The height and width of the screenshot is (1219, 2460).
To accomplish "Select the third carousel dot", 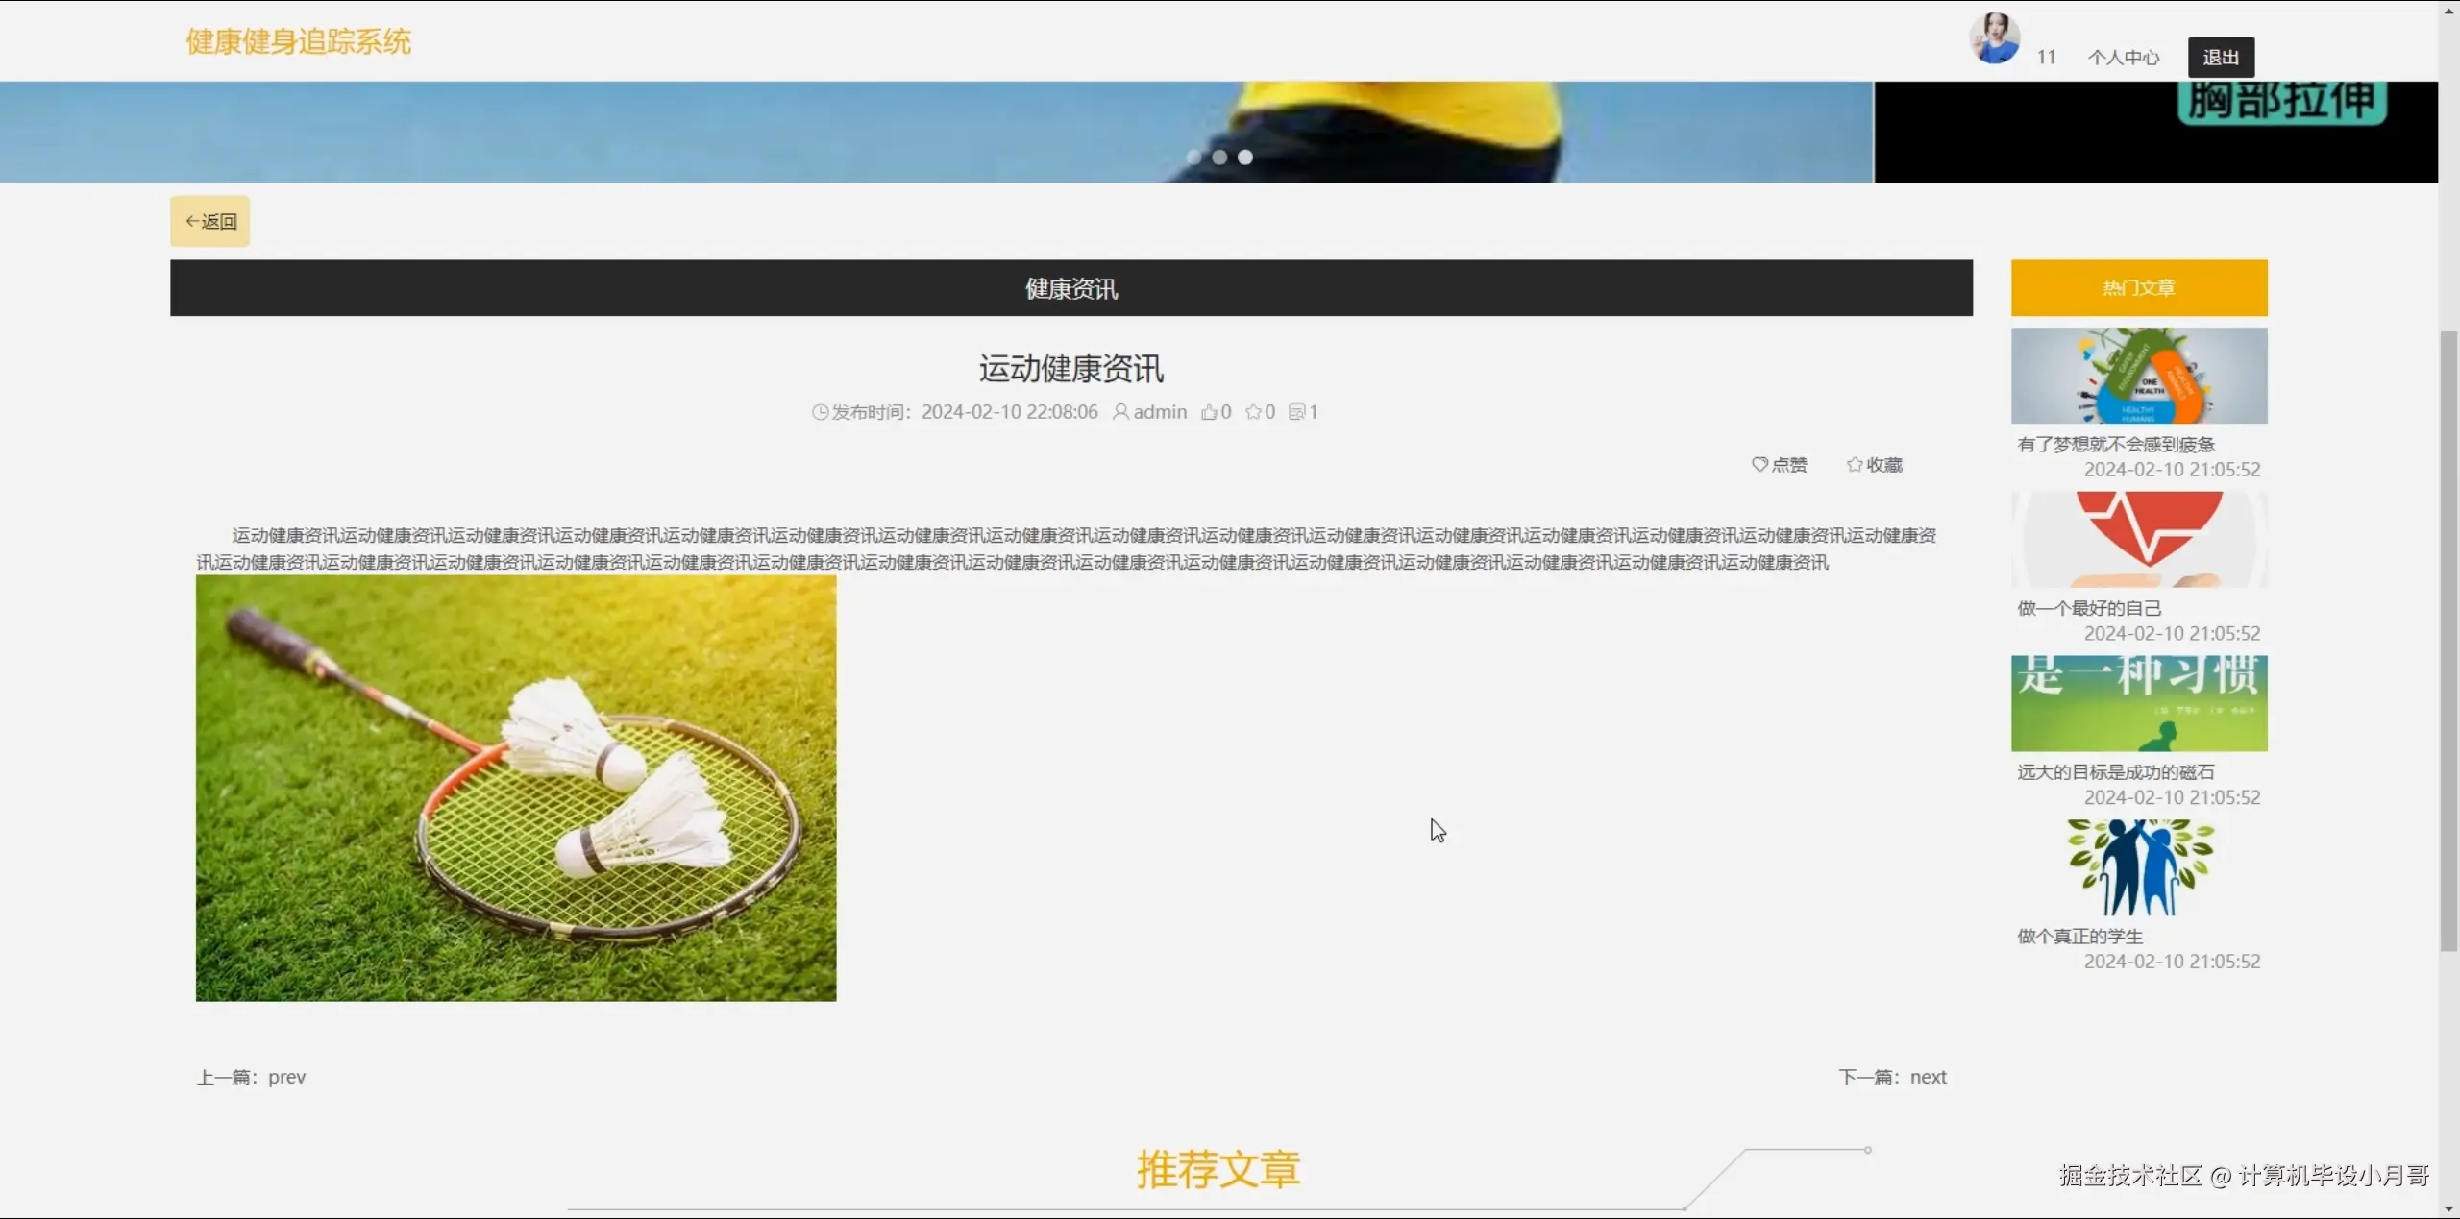I will tap(1245, 157).
